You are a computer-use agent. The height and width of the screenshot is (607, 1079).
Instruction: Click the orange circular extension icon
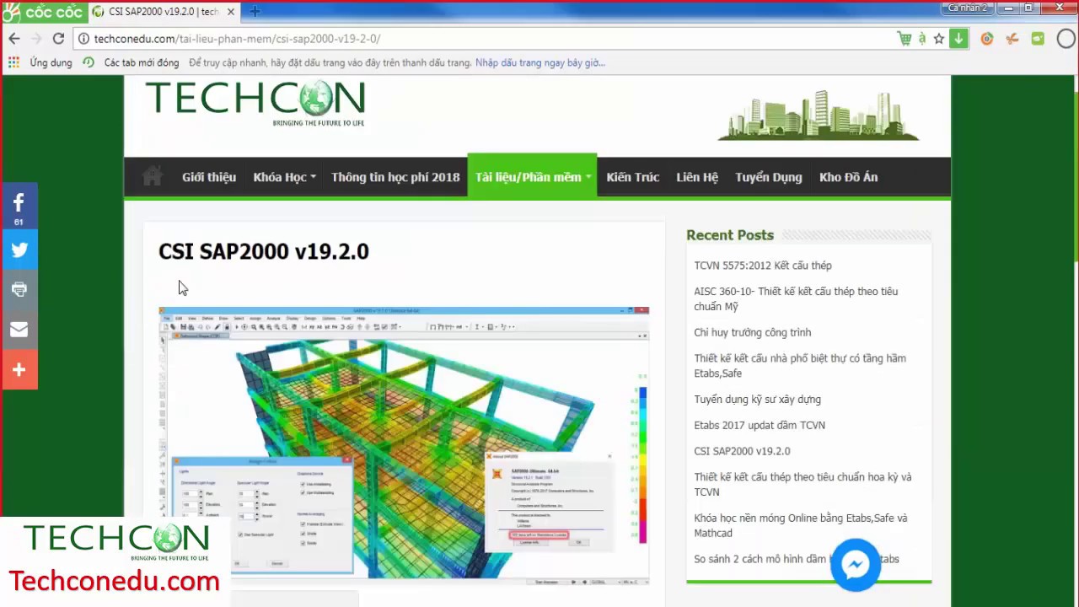point(987,39)
